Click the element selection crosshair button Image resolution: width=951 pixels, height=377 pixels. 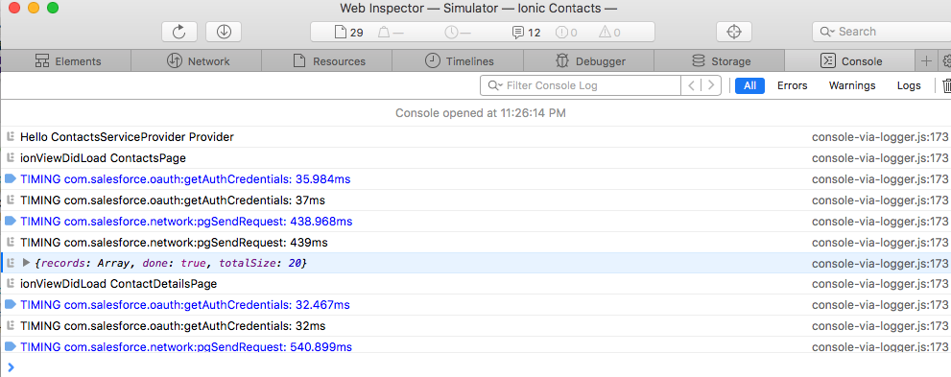tap(734, 32)
